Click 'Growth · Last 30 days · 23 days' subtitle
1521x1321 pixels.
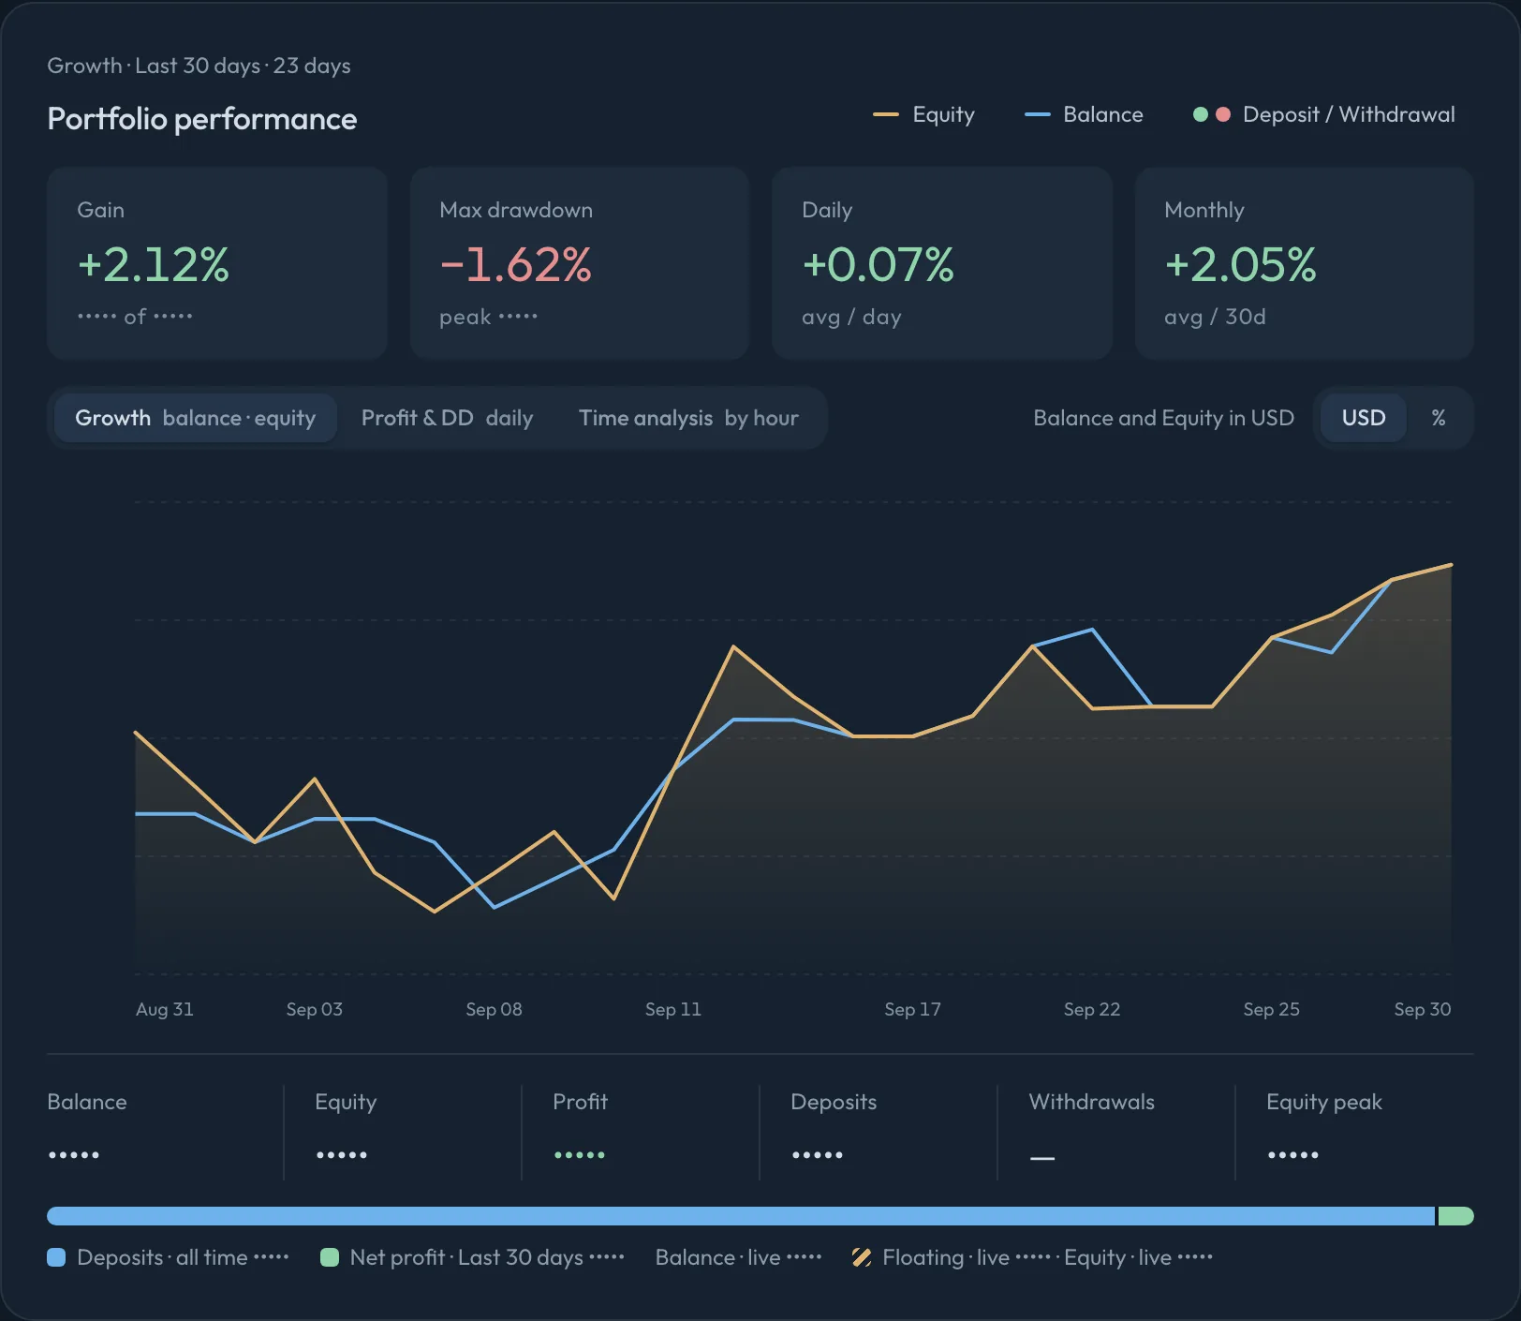[x=199, y=66]
